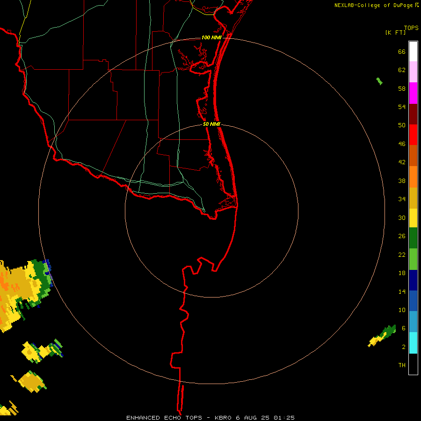Select the magenta legend swatch
Screen dimensions: 421x421
(413, 93)
